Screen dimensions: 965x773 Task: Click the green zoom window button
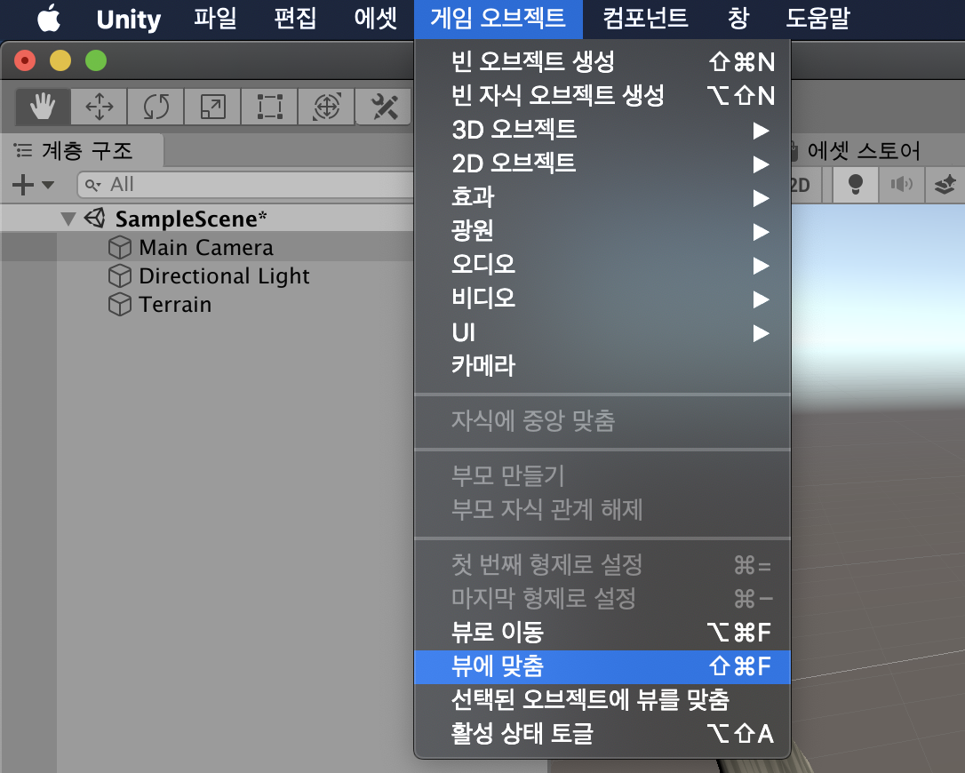point(96,61)
